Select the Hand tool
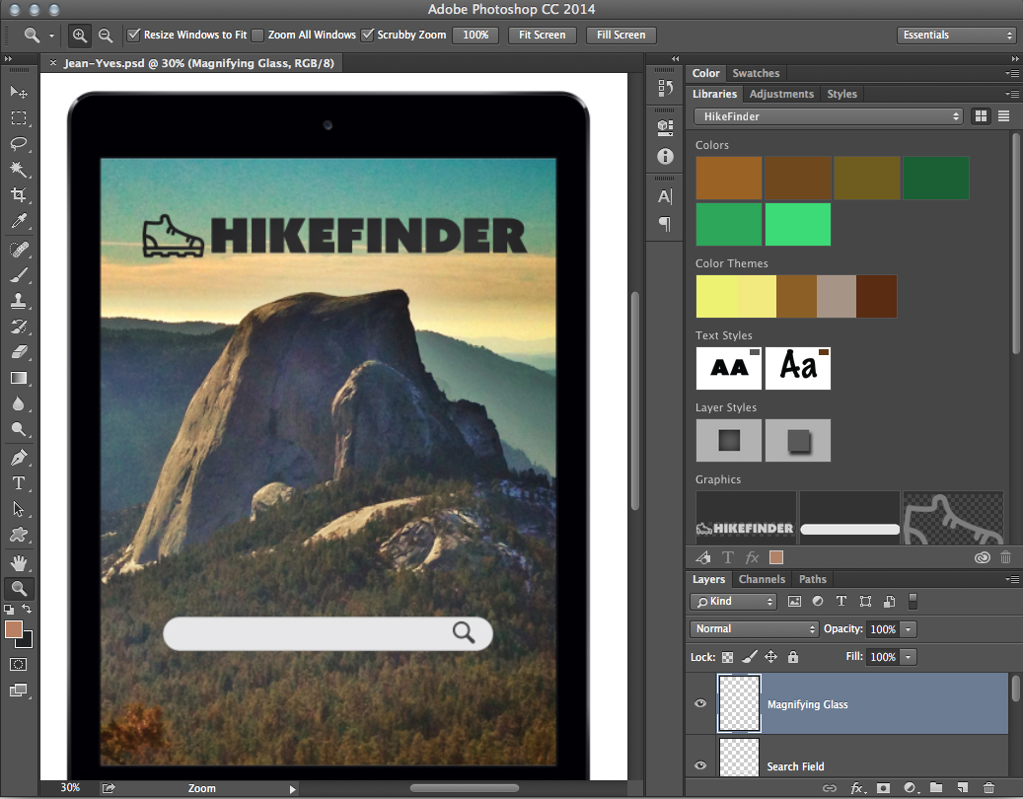Image resolution: width=1023 pixels, height=799 pixels. pos(19,563)
